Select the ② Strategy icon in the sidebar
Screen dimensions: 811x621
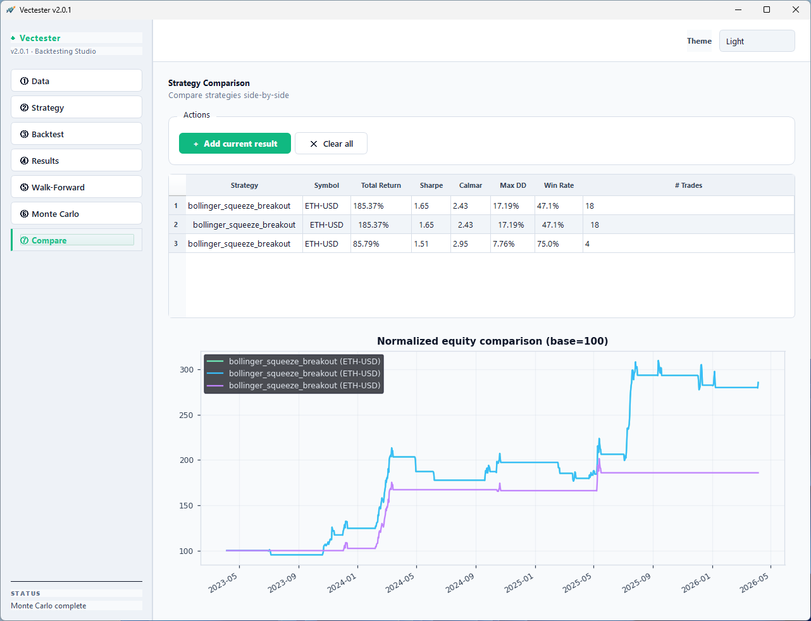coord(25,107)
